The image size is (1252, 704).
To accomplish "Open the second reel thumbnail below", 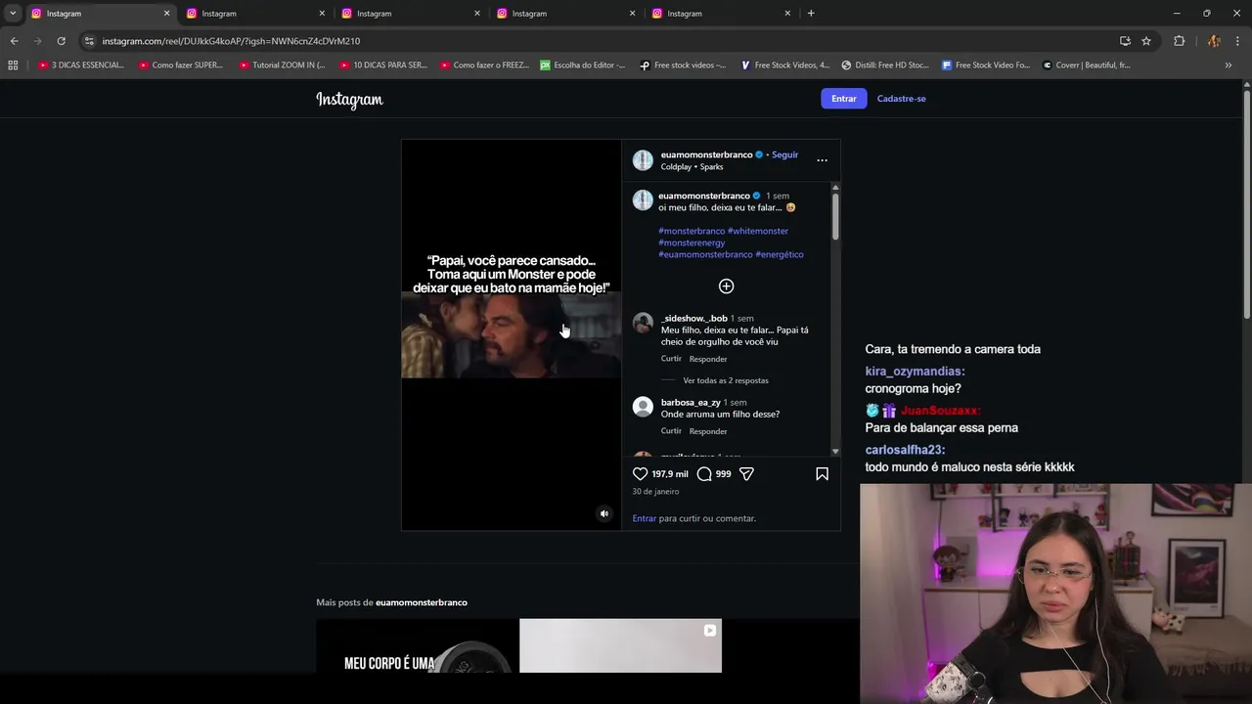I will point(620,645).
